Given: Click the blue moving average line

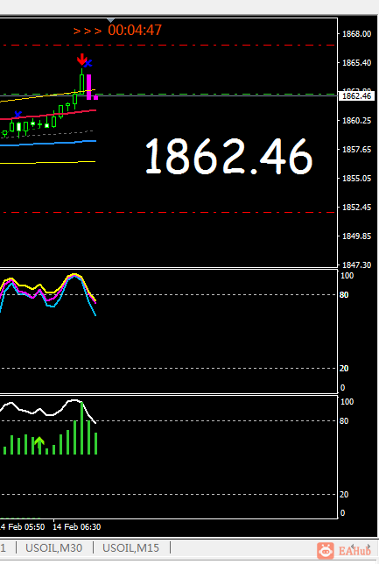Looking at the screenshot, I should pos(48,143).
